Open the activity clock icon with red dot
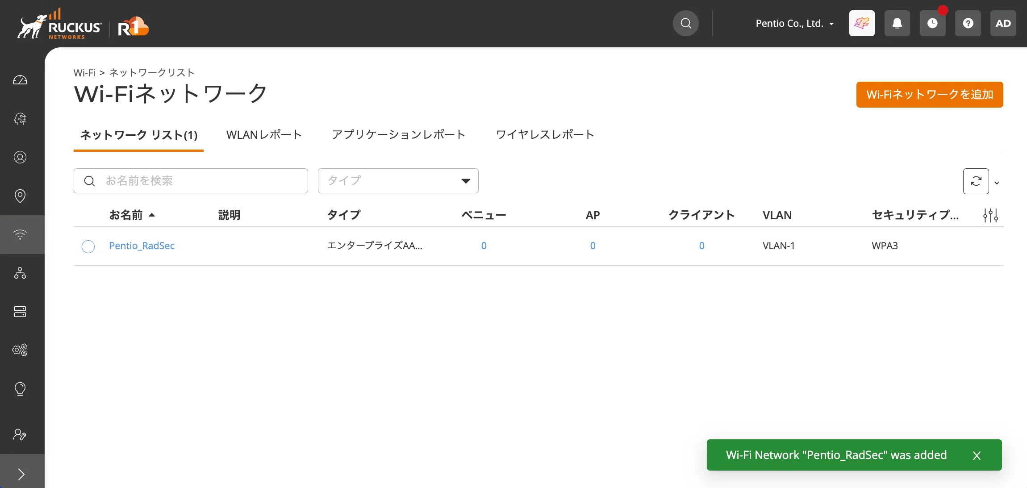The height and width of the screenshot is (488, 1027). pyautogui.click(x=932, y=23)
